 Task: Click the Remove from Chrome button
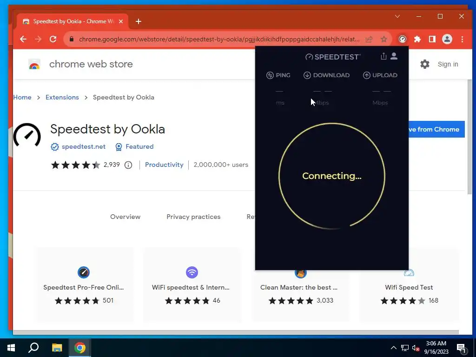[x=436, y=129]
